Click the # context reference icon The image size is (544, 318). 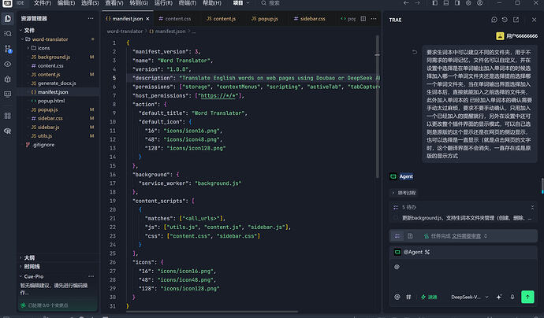[x=408, y=297]
